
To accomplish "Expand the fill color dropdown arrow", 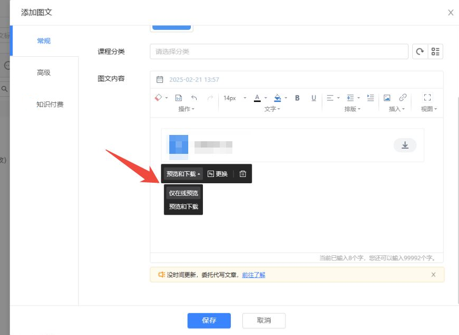I will point(285,98).
